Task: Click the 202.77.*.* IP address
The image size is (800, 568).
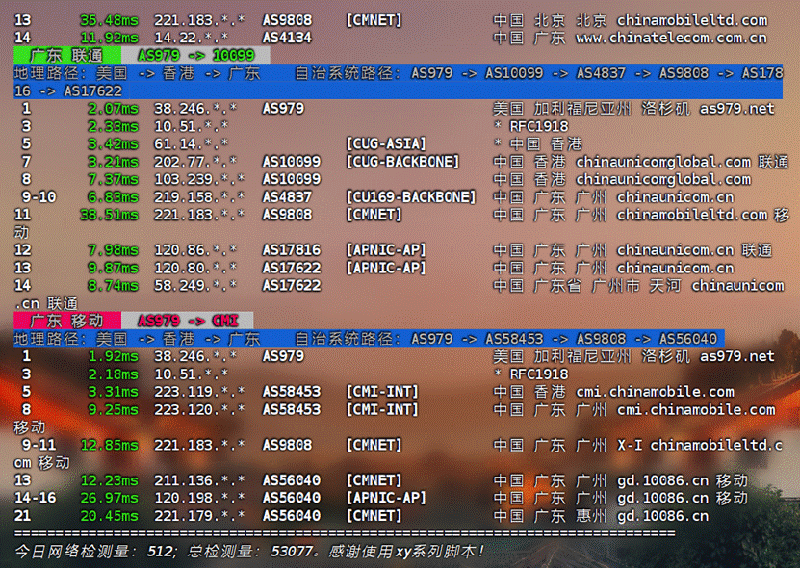Action: tap(199, 162)
